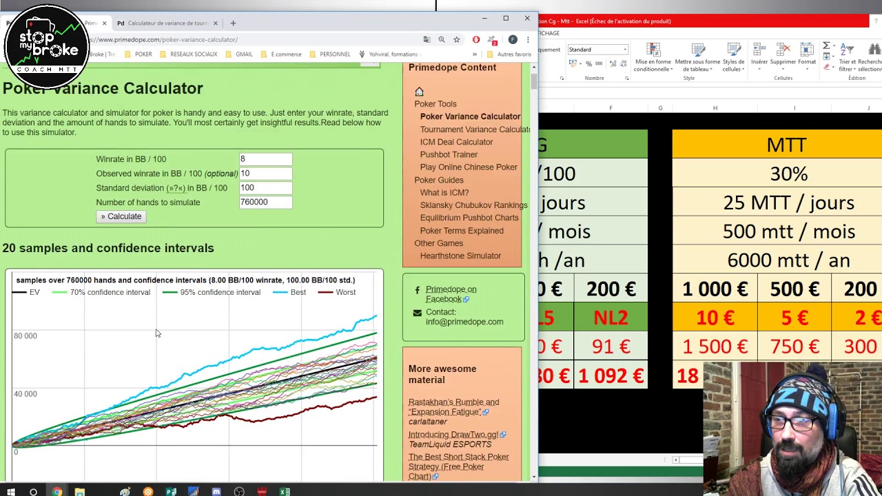Click the Discord icon in the taskbar
This screenshot has height=496, width=882.
(216, 492)
